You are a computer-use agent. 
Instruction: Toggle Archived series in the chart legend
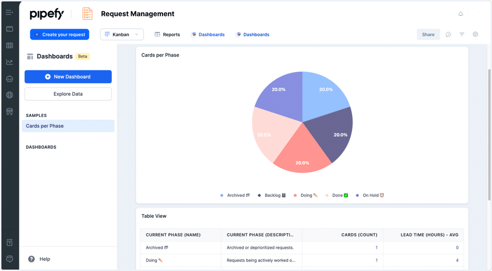[235, 195]
